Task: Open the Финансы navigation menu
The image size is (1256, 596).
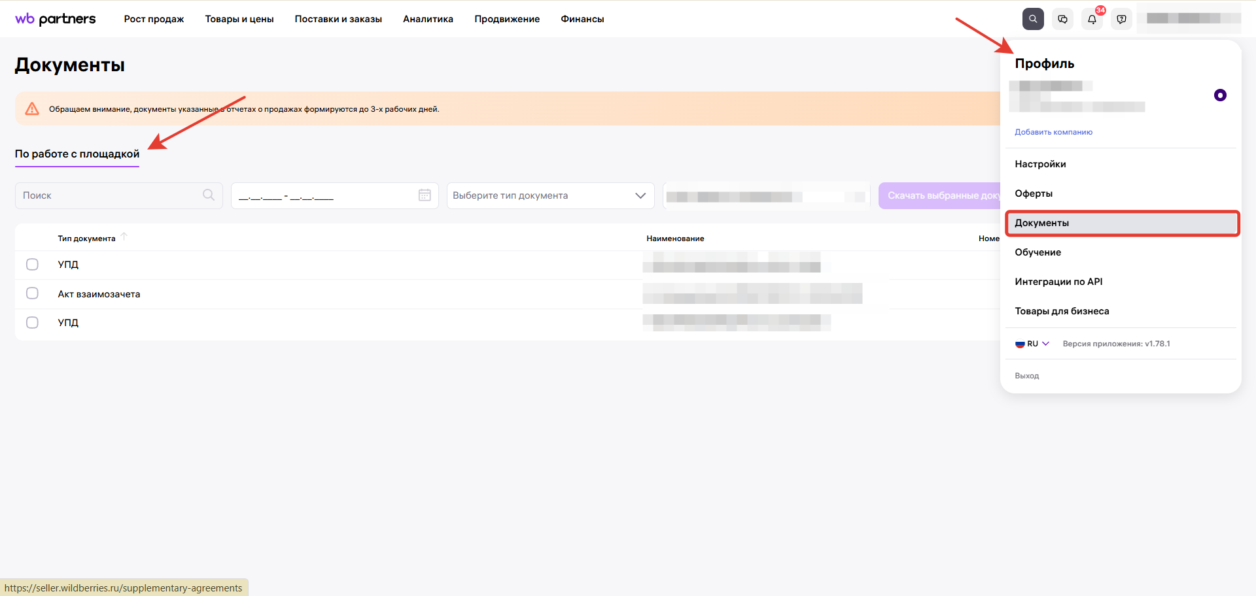Action: click(x=582, y=19)
